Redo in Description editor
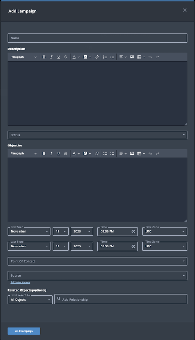195x340 pixels. click(158, 57)
